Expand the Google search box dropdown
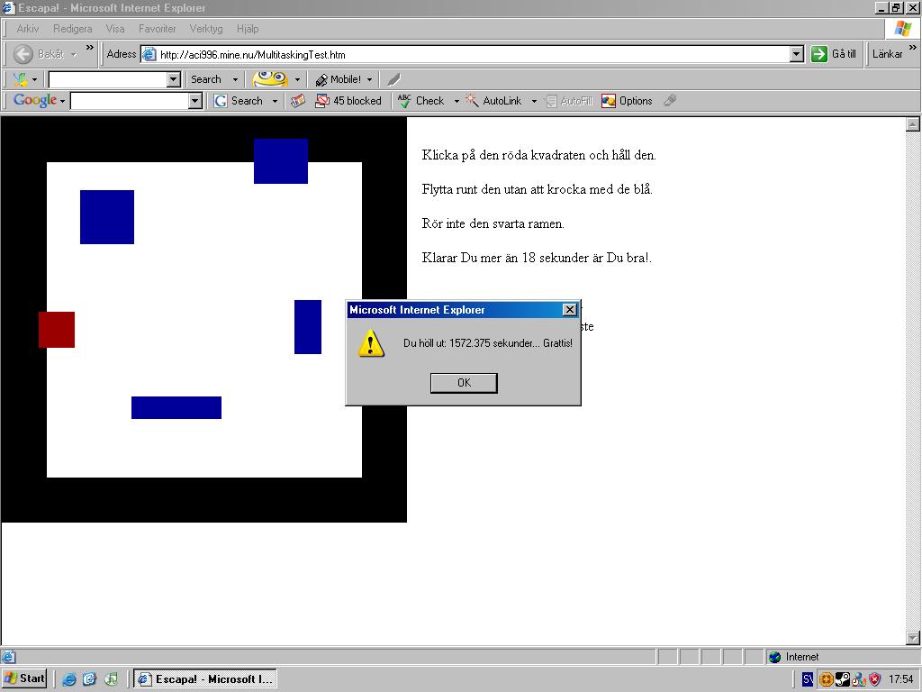The image size is (922, 692). pyautogui.click(x=195, y=101)
